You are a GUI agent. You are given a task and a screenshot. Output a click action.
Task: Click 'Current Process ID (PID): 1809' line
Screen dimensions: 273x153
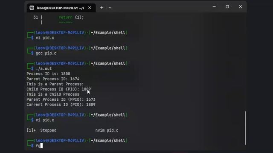[x=61, y=105]
